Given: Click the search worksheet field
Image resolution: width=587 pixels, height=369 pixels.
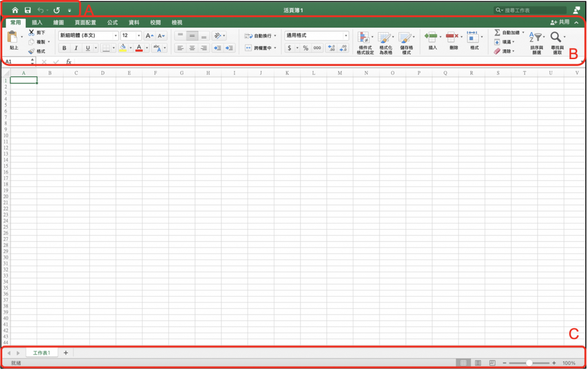Looking at the screenshot, I should pos(530,10).
